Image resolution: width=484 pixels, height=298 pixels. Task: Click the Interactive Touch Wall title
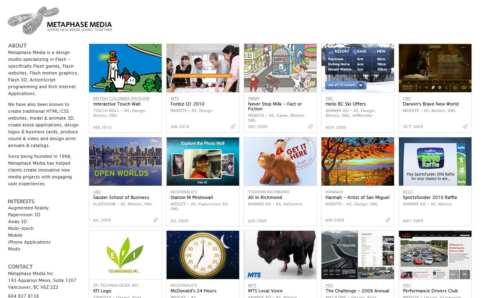117,104
